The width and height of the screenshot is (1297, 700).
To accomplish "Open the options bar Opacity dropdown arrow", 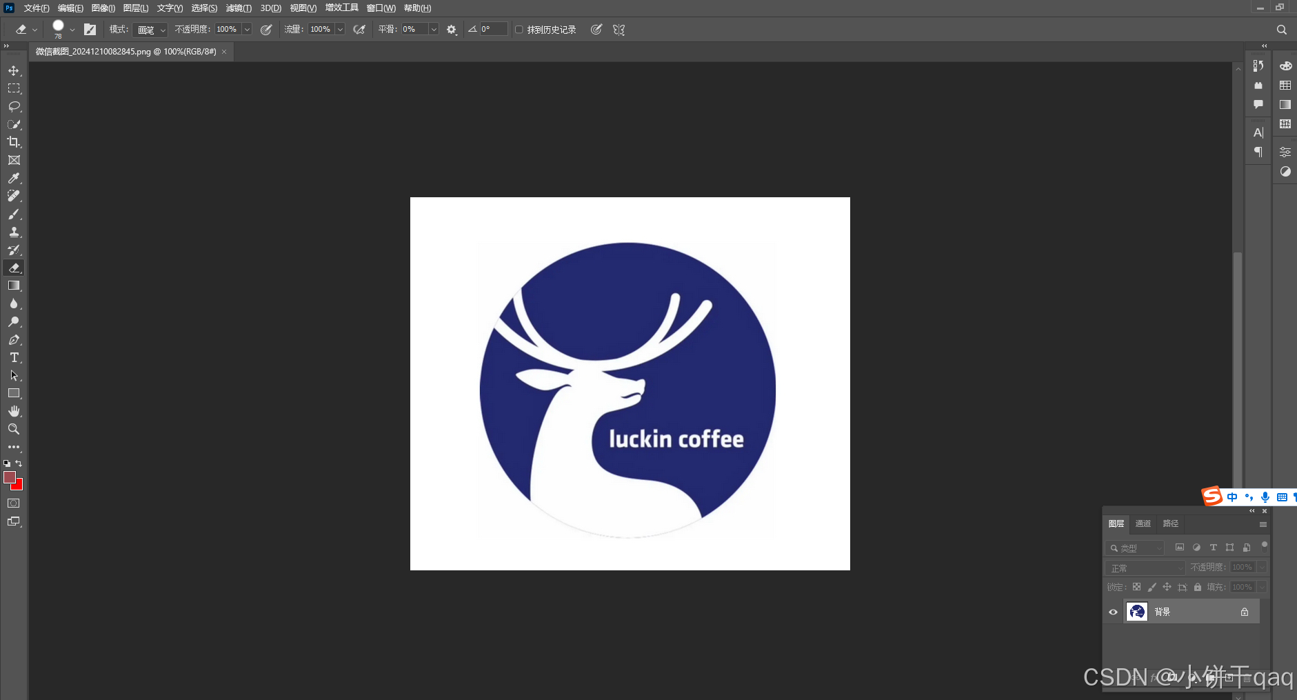I will click(247, 30).
